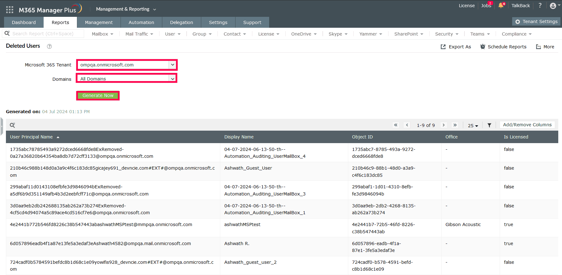This screenshot has width=562, height=275.
Task: Open the More options menu
Action: [x=545, y=47]
